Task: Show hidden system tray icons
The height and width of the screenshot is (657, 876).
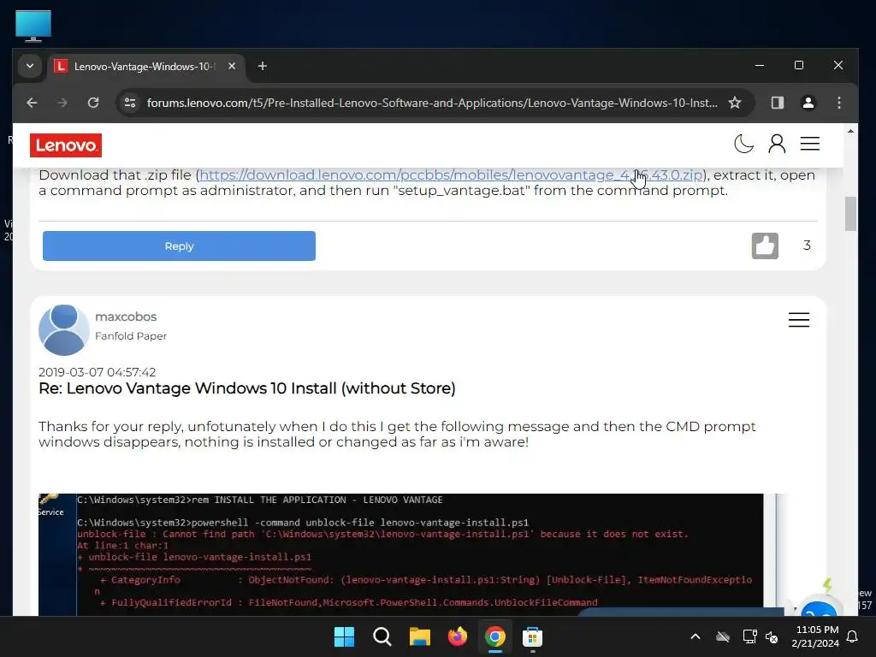Action: (695, 636)
